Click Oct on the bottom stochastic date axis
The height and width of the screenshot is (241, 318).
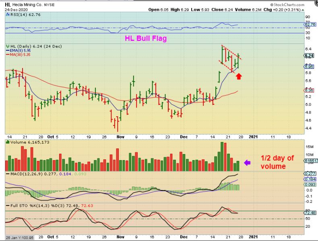coord(51,237)
